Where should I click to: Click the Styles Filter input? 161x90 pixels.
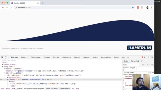coord(131,65)
